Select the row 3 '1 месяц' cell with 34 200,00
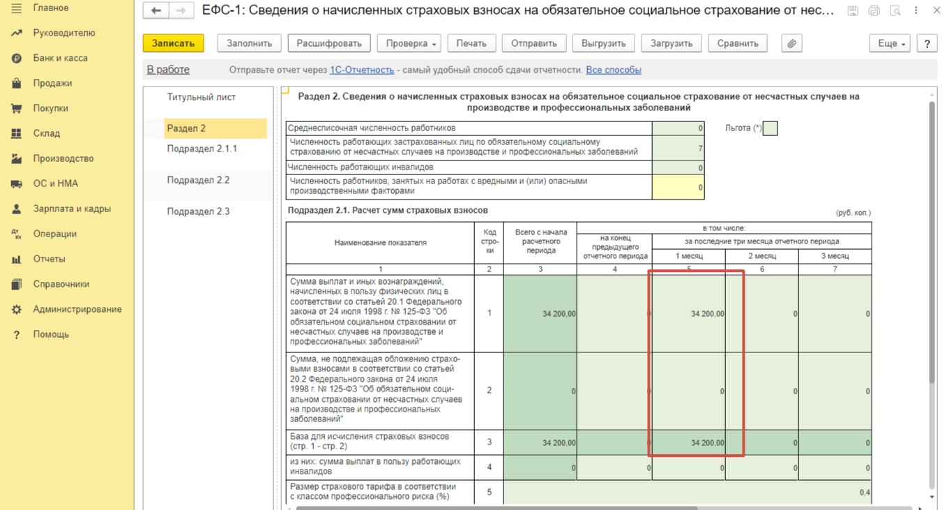This screenshot has height=510, width=949. (x=689, y=442)
